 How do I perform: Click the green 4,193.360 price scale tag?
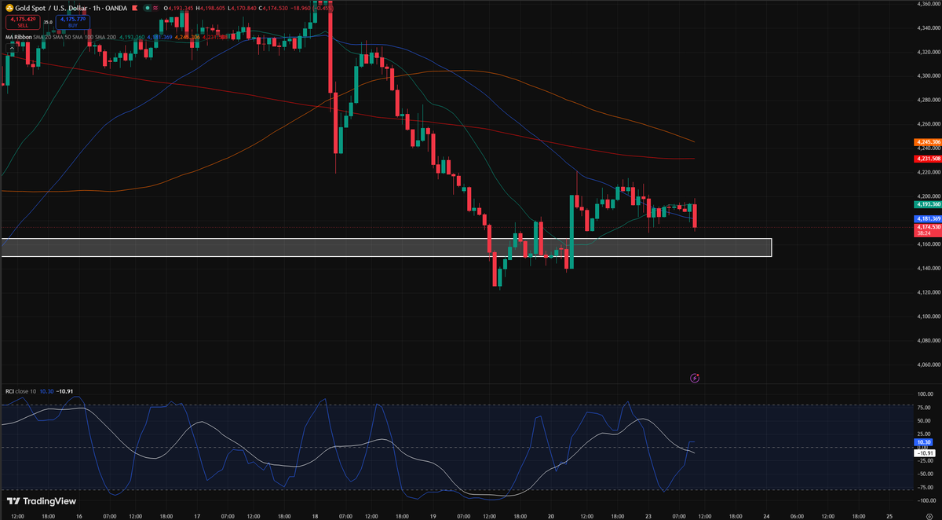click(927, 203)
